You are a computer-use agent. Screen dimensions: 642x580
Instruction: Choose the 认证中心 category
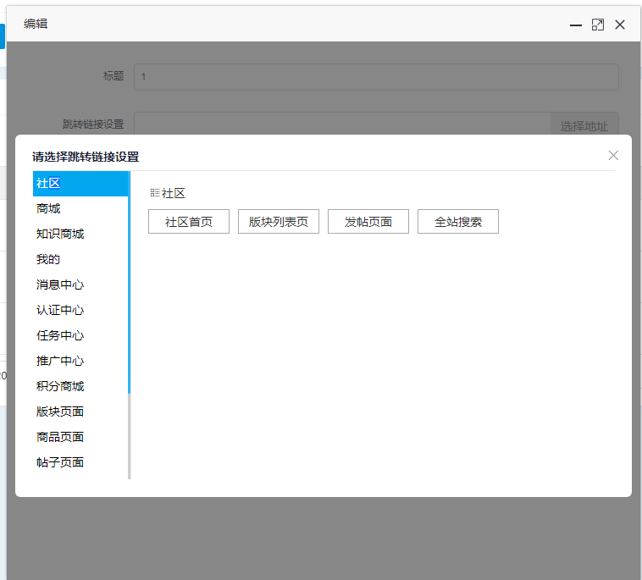[80, 310]
